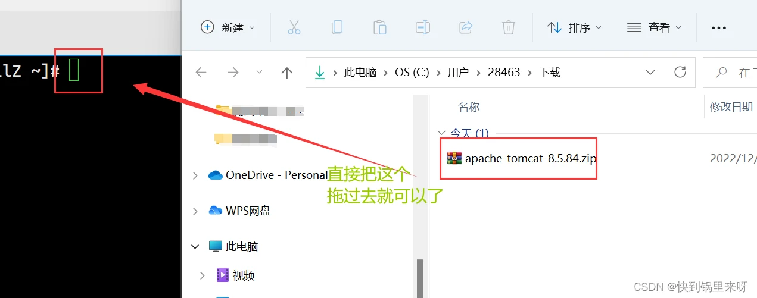
Task: Click the Paste clipboard icon
Action: click(x=380, y=27)
